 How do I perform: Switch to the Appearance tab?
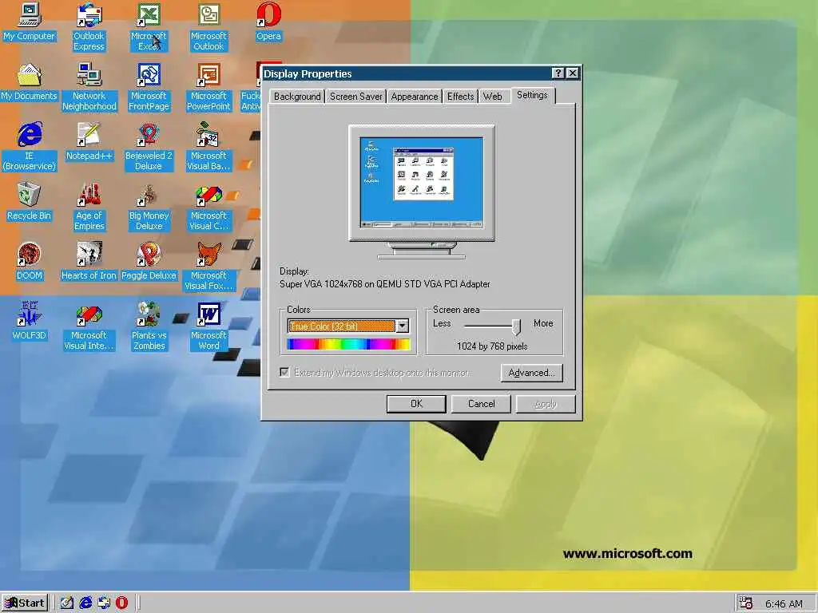415,97
